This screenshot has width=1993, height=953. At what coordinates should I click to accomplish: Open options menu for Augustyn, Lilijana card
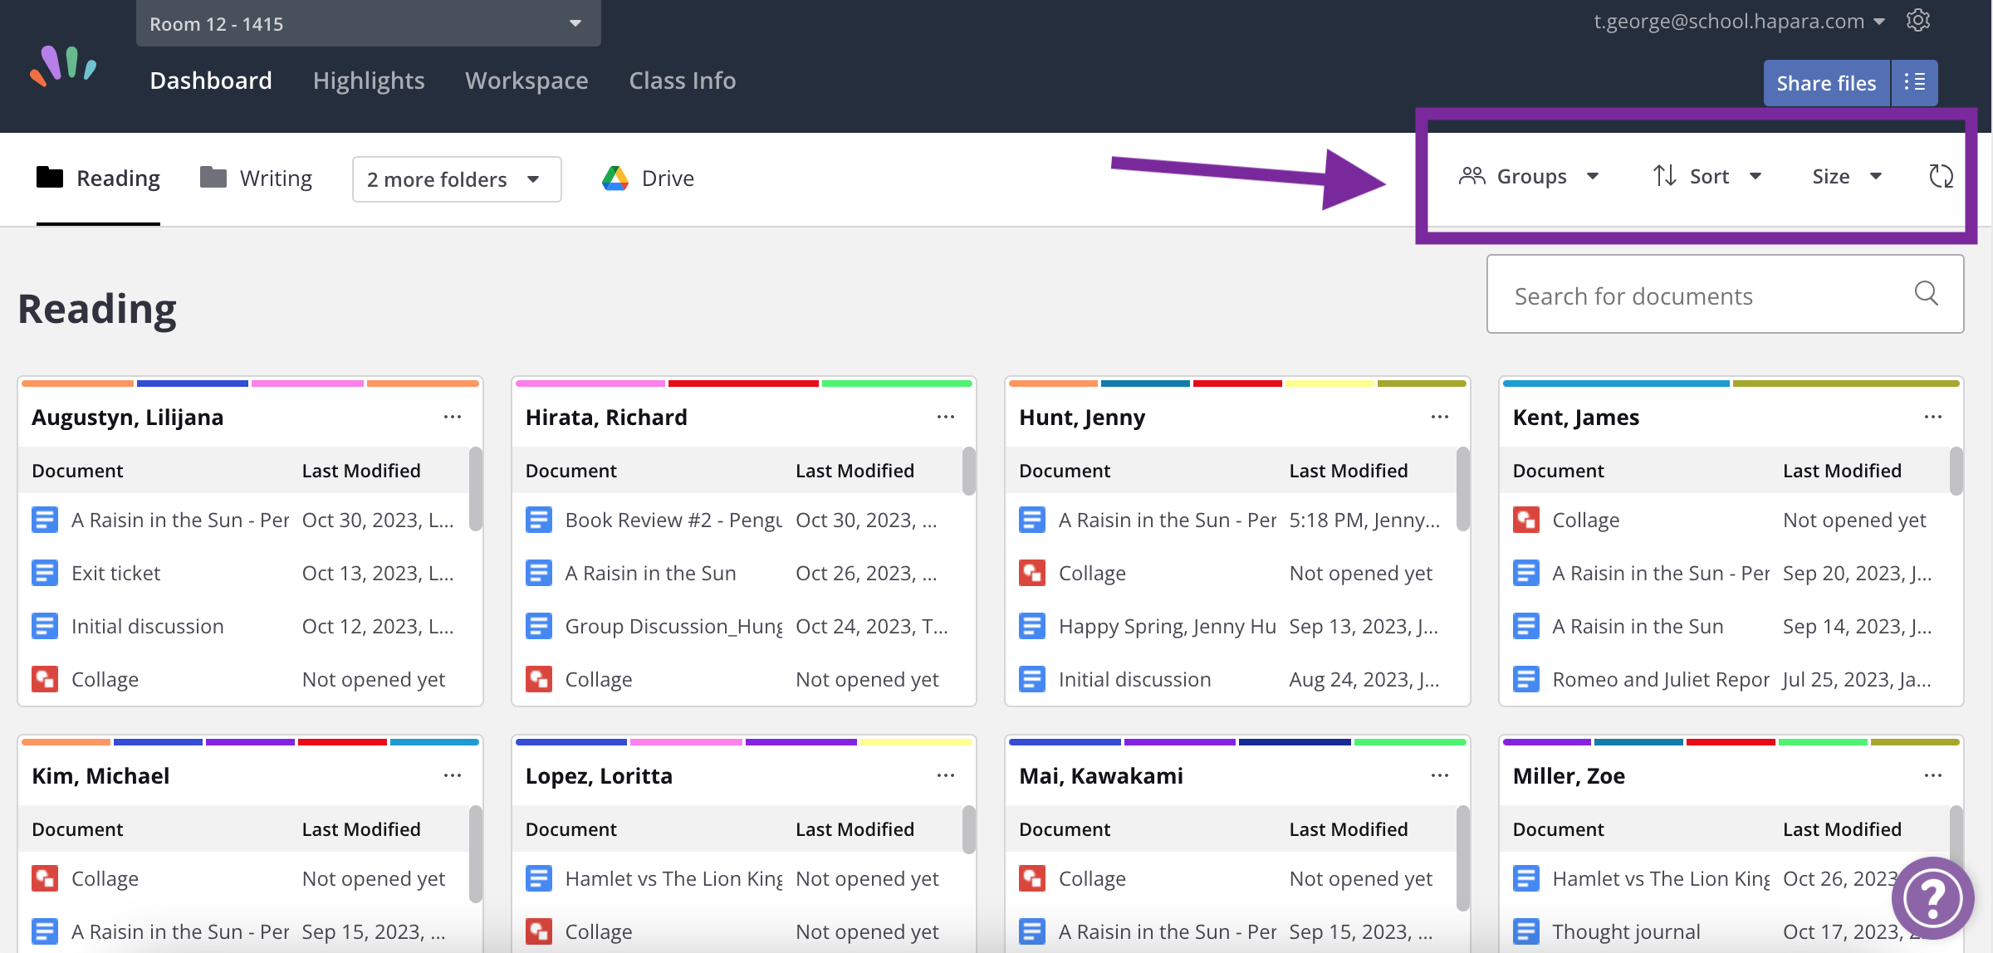pyautogui.click(x=453, y=417)
